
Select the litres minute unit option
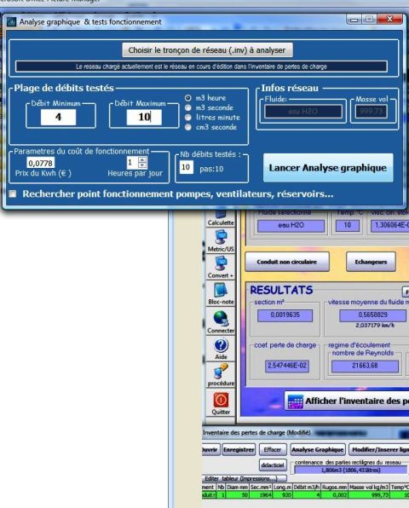[188, 118]
